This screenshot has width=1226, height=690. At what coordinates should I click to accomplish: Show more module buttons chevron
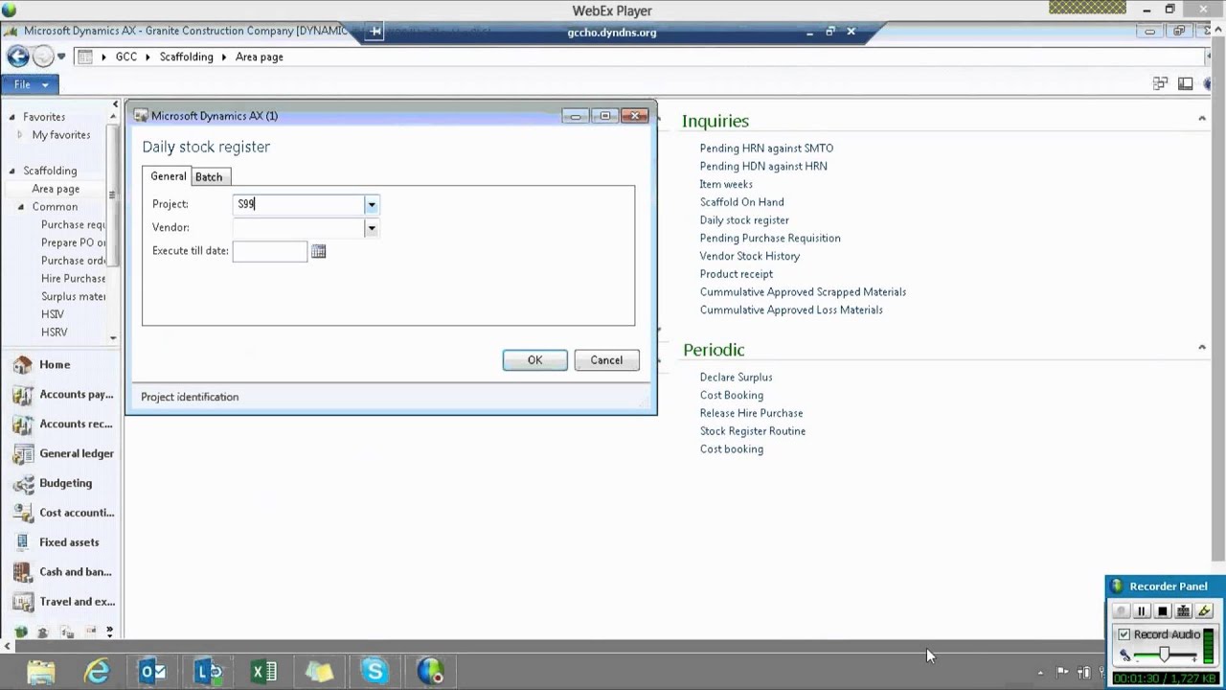pos(109,632)
